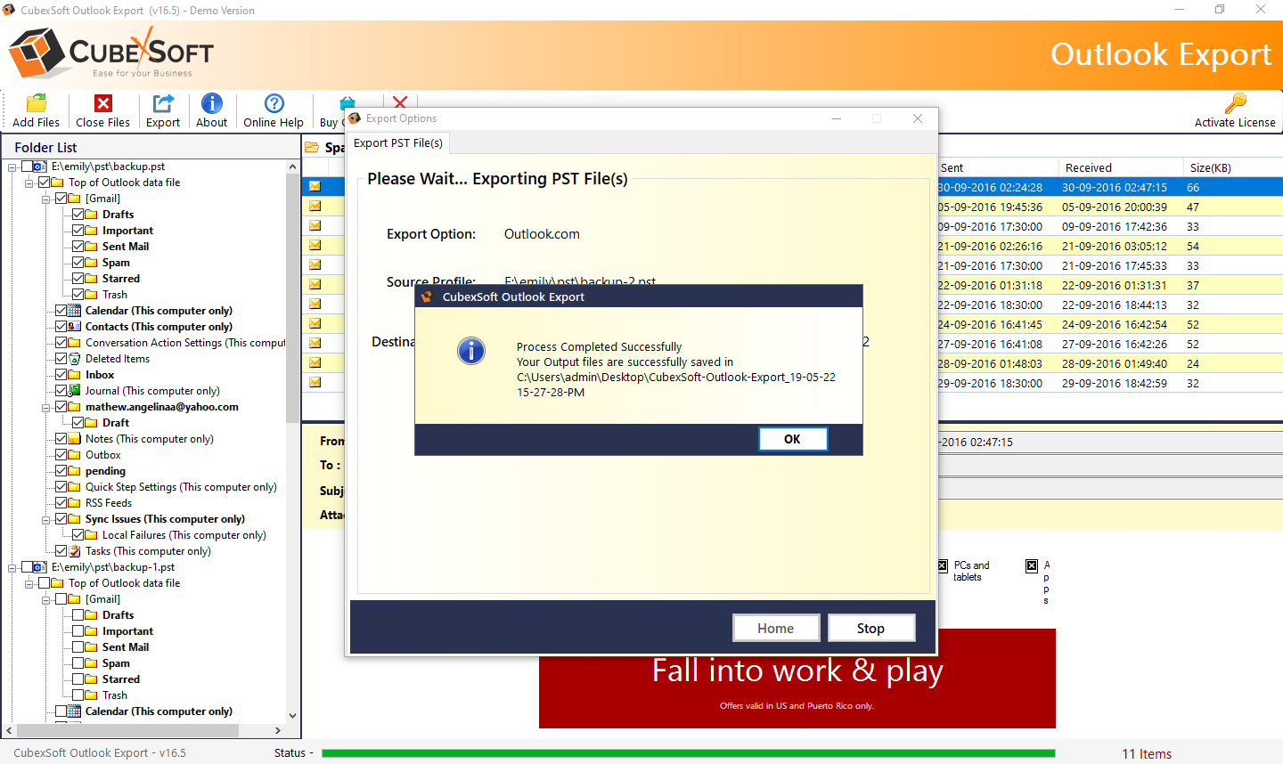Click the Add Files folder icon

[x=37, y=103]
